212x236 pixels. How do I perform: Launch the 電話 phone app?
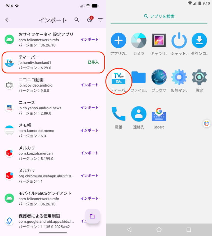(x=118, y=114)
